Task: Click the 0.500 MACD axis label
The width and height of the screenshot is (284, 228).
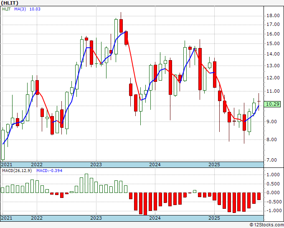Action: 273,184
